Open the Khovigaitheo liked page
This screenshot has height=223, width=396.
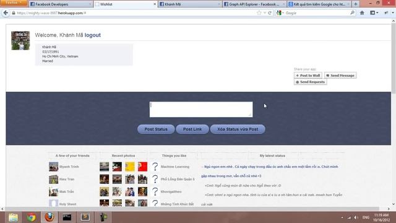(171, 191)
